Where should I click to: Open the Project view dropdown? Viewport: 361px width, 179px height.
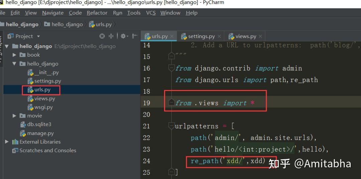point(38,36)
